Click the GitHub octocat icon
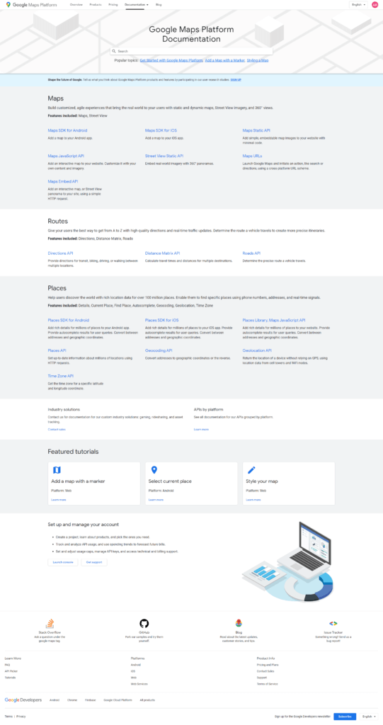 pyautogui.click(x=144, y=623)
